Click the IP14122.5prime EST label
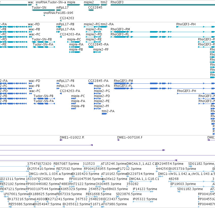Viewport: 215px width, 208px height. 145,189
